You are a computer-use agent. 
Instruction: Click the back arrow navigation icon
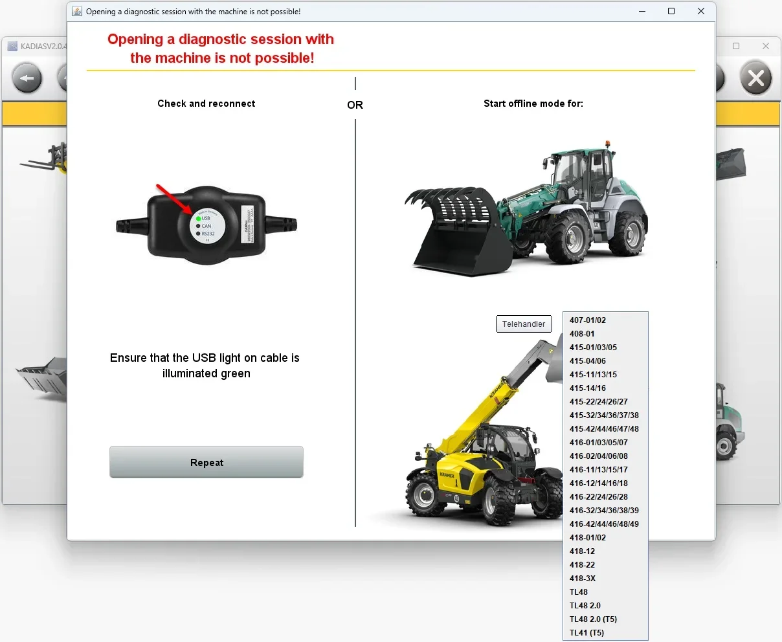click(x=27, y=78)
